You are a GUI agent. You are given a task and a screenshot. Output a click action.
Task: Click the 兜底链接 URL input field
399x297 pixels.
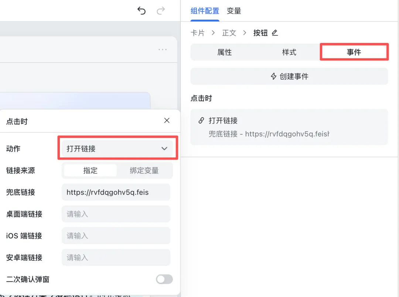(116, 192)
